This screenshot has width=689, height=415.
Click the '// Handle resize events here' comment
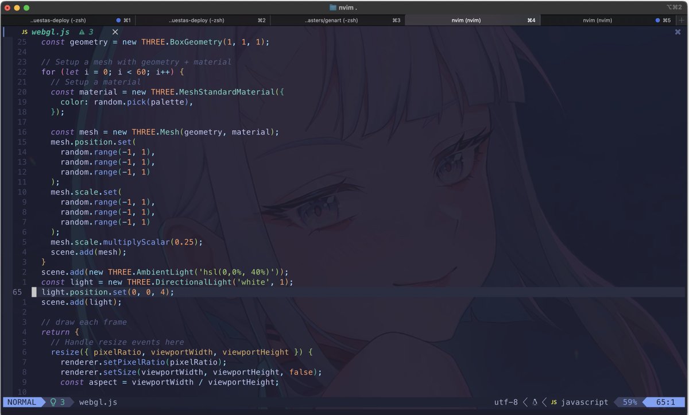pyautogui.click(x=117, y=342)
